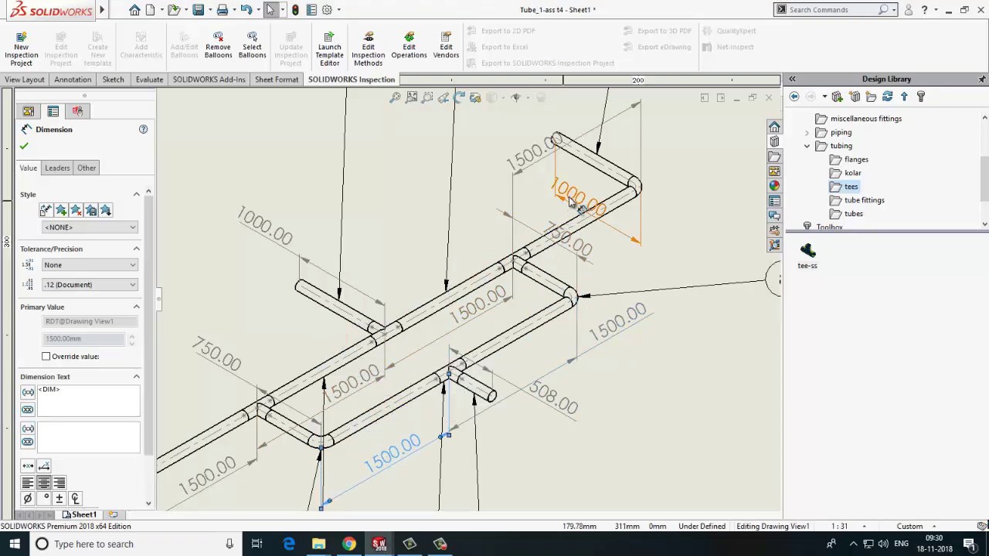989x556 pixels.
Task: Switch to the Annotation tab
Action: click(73, 80)
